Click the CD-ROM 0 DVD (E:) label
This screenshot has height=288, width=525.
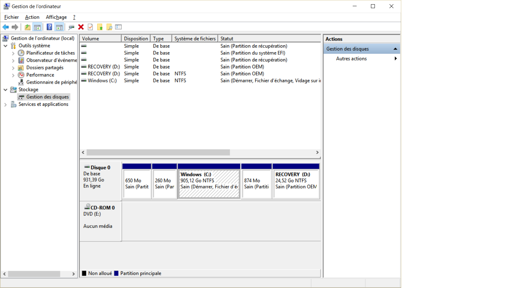pos(101,221)
